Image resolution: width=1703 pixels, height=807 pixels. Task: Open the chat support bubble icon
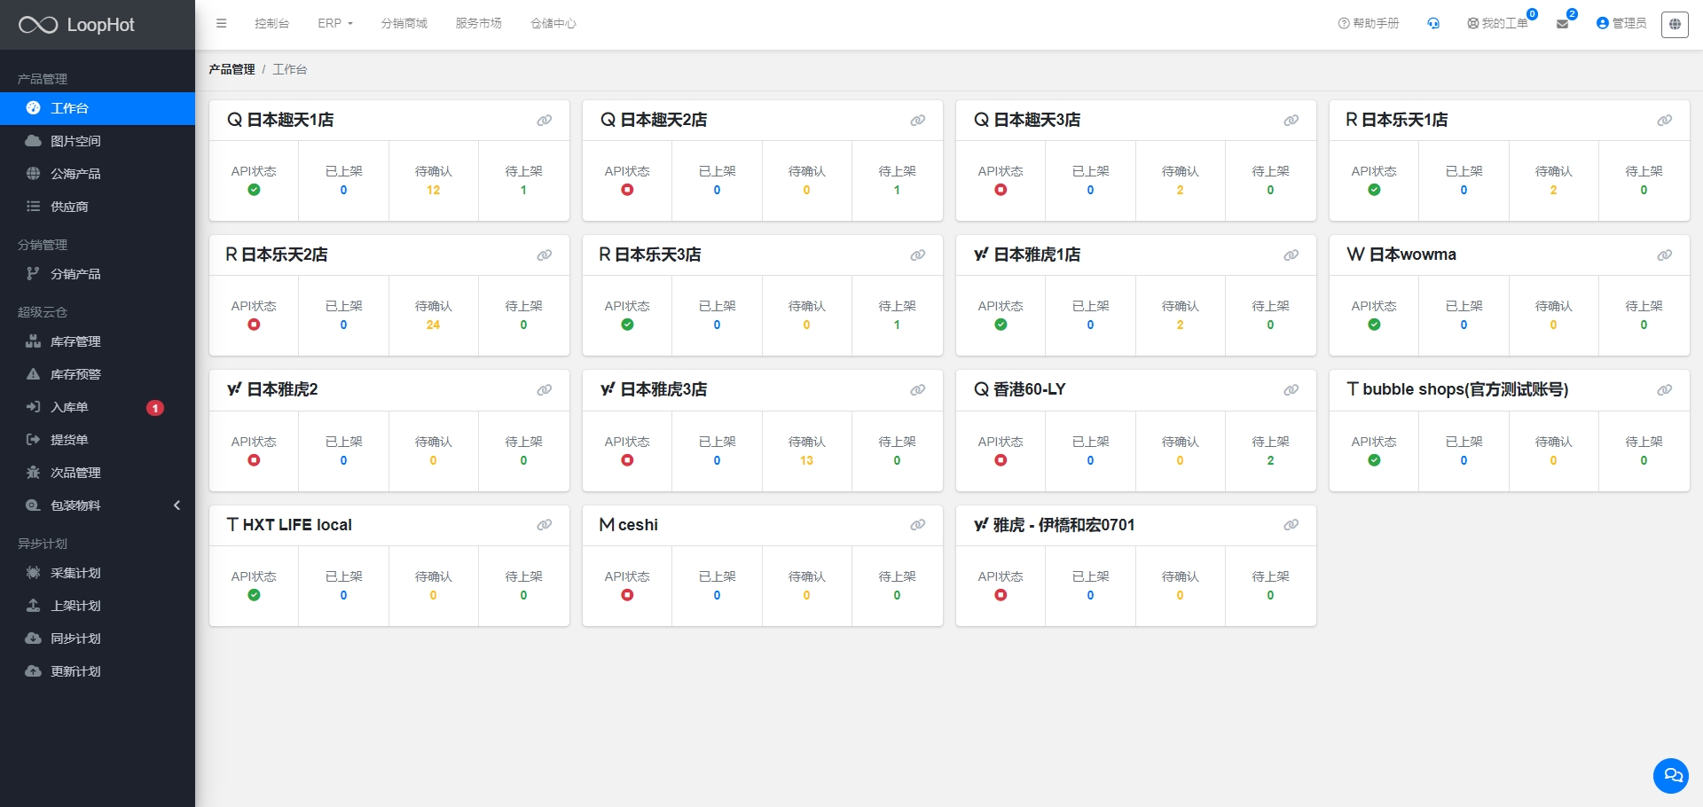pyautogui.click(x=1670, y=776)
